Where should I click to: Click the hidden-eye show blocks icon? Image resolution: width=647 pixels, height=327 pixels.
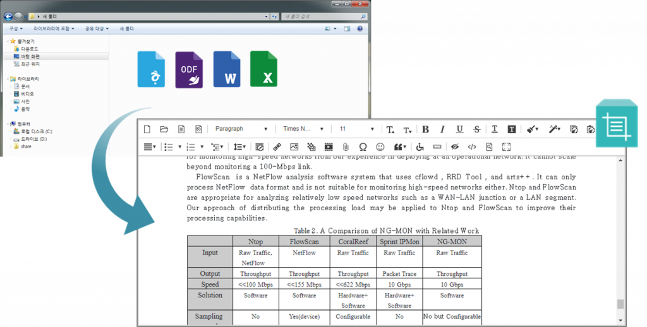coord(455,147)
